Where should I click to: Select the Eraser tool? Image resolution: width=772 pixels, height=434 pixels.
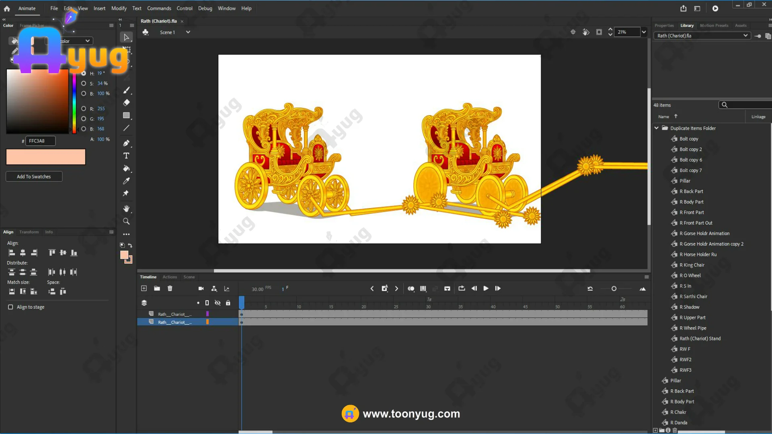point(126,102)
